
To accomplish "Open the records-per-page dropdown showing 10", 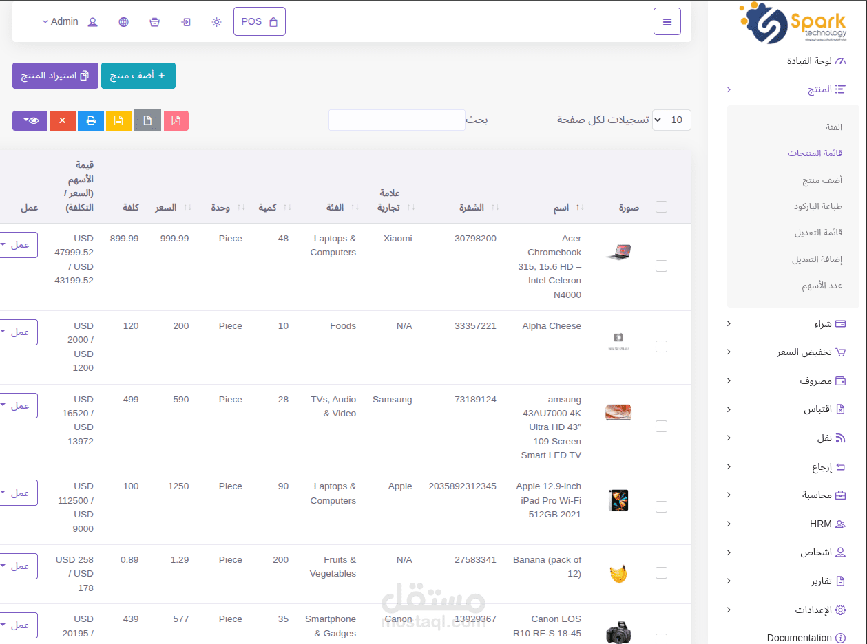I will coord(671,120).
